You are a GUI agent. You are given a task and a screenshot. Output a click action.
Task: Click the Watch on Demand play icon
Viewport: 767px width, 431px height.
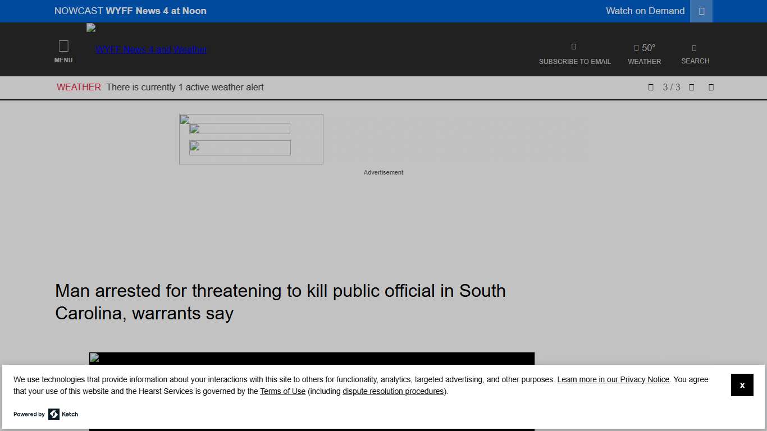tap(700, 11)
